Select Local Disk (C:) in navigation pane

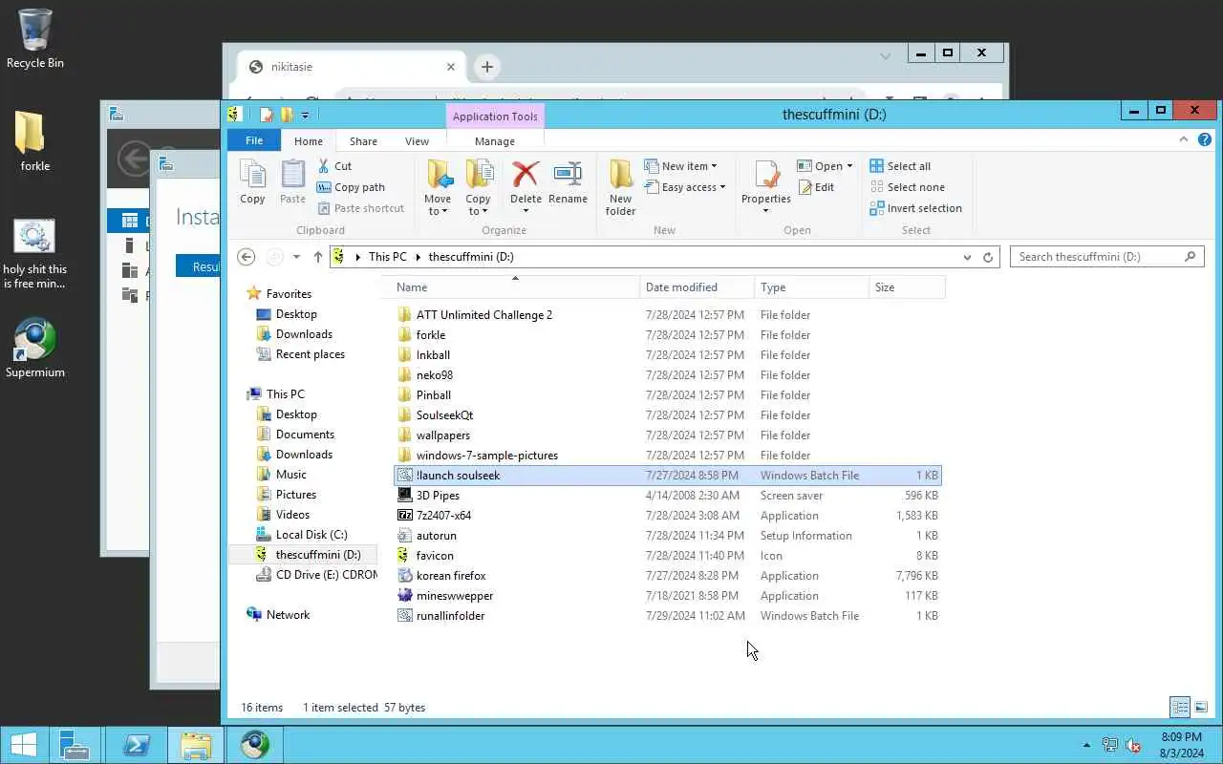[x=311, y=535]
